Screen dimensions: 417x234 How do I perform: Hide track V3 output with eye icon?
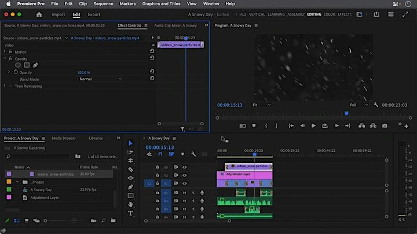184,167
